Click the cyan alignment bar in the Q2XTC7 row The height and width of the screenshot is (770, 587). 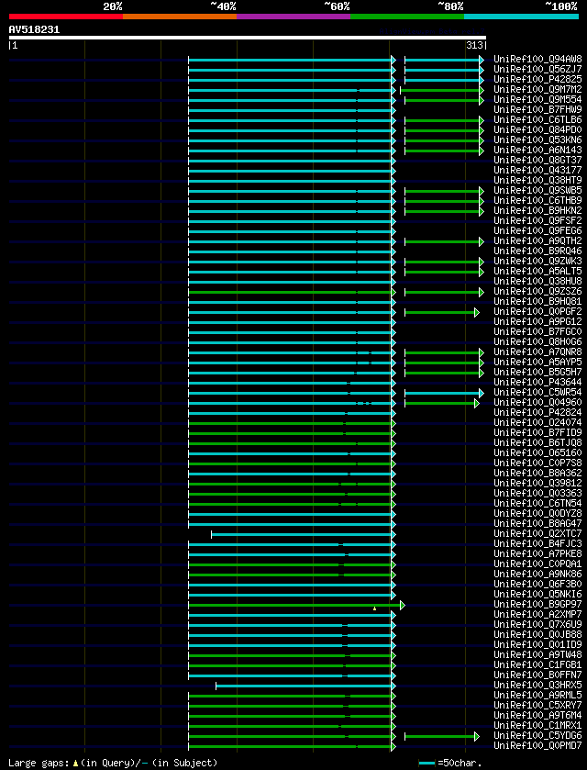(x=304, y=535)
